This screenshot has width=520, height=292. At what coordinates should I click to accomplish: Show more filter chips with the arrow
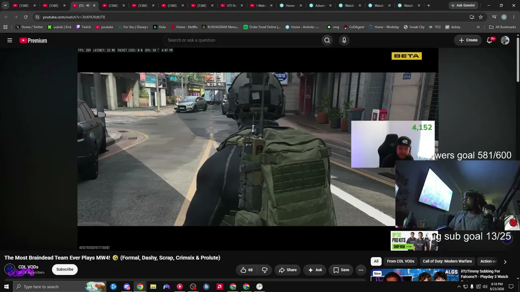tap(505, 262)
